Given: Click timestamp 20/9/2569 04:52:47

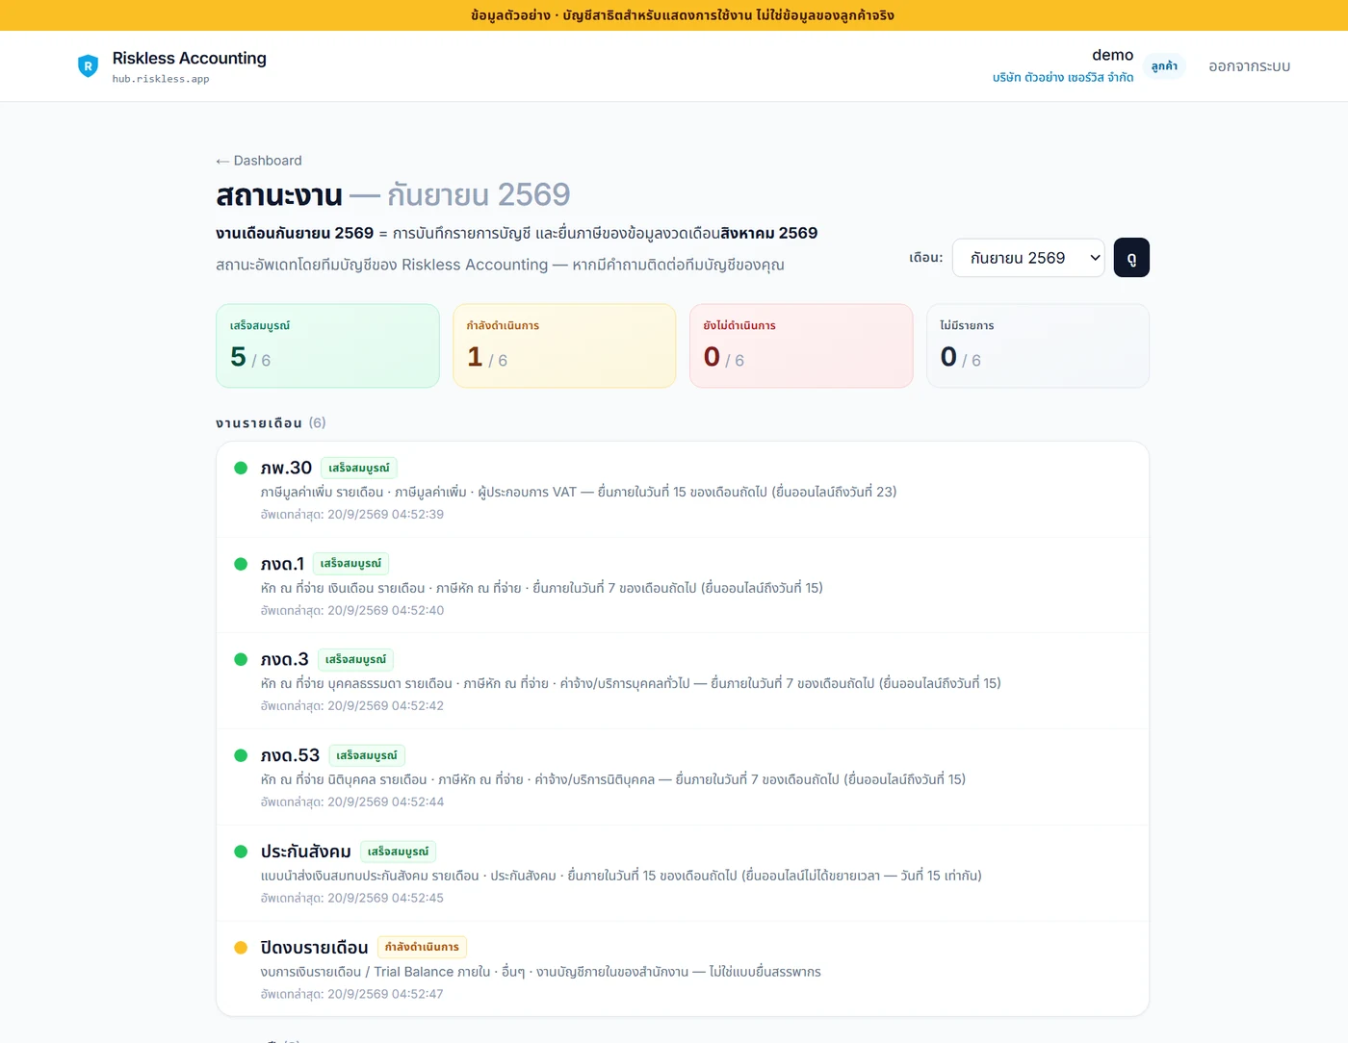Looking at the screenshot, I should coord(385,994).
